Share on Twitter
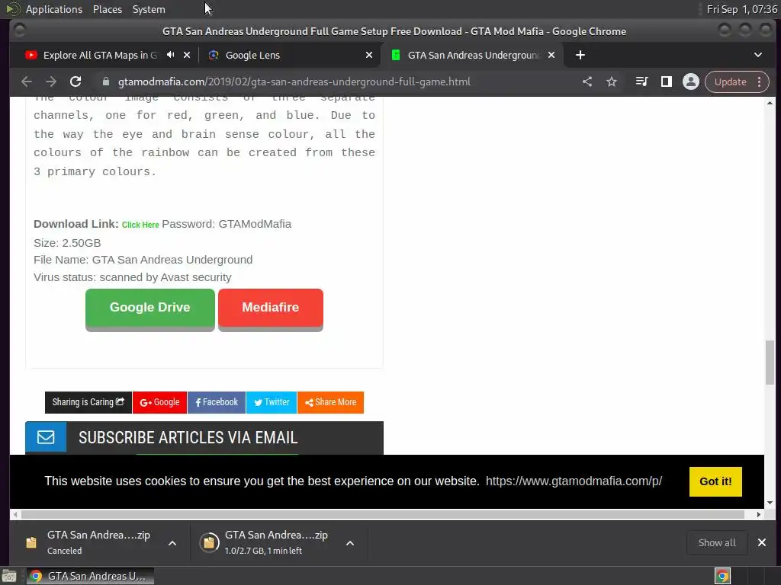 [272, 402]
